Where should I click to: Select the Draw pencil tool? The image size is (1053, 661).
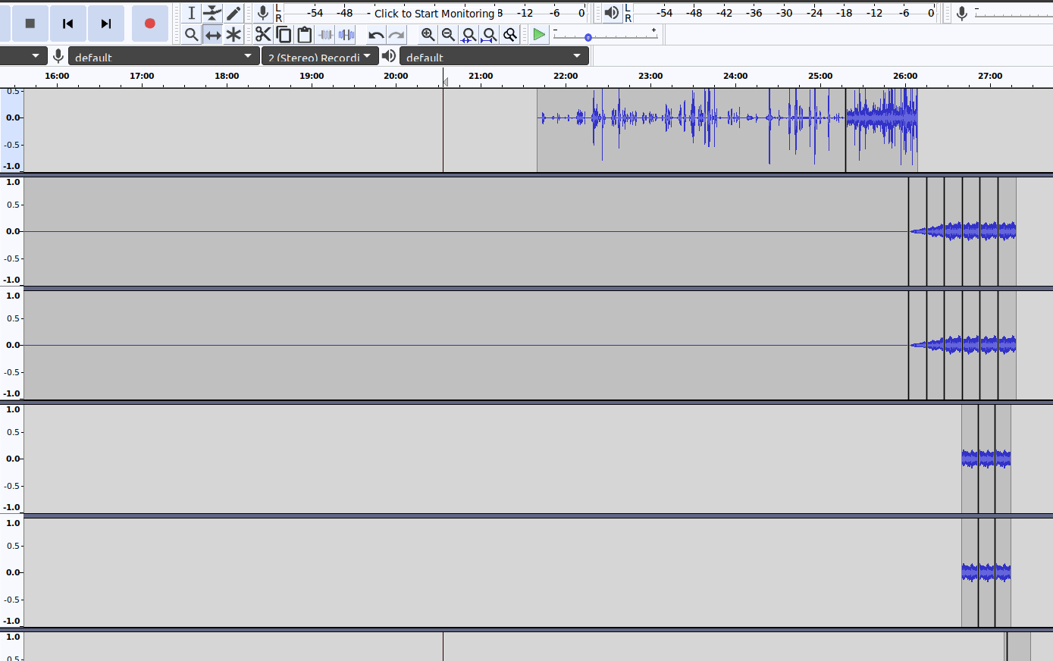tap(233, 13)
